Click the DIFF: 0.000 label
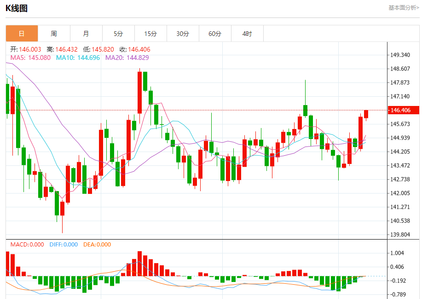This screenshot has width=422, height=299. (x=64, y=245)
